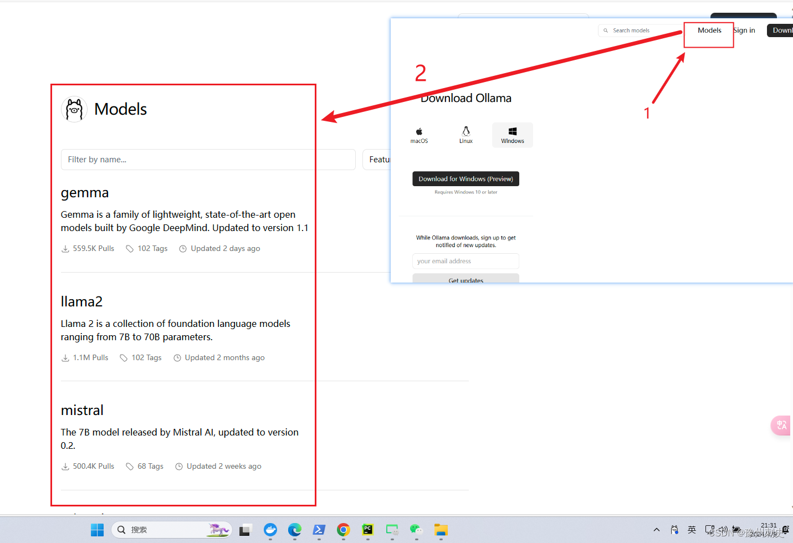The image size is (793, 543).
Task: Open Docker Desktop from the taskbar
Action: (270, 530)
